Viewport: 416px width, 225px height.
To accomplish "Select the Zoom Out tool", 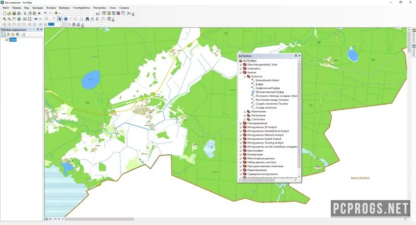I will (x=9, y=19).
